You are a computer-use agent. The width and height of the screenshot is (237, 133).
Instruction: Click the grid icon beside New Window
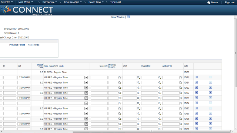point(128,17)
